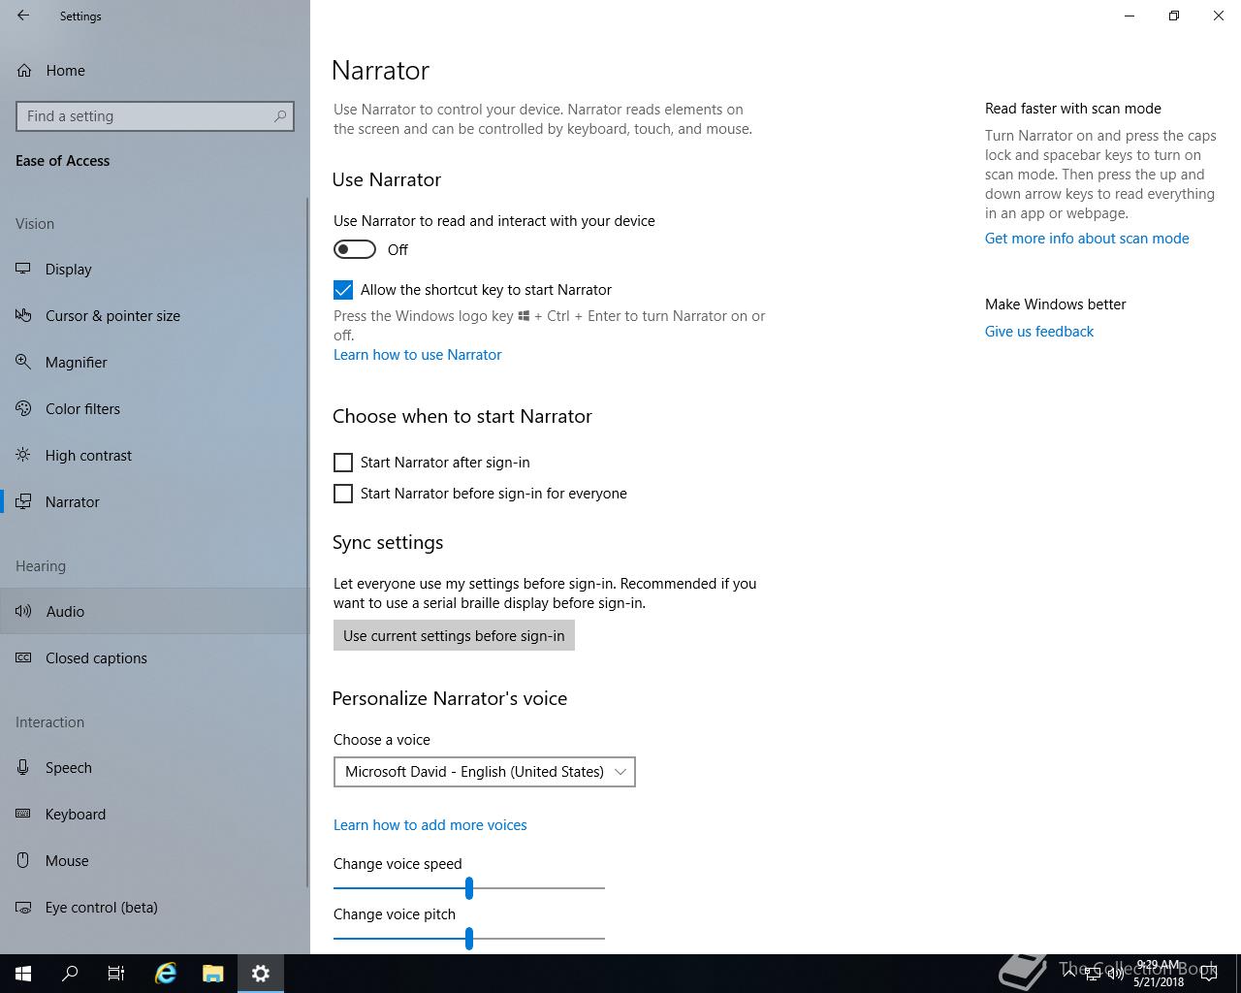Click the Eye control icon

pos(23,907)
